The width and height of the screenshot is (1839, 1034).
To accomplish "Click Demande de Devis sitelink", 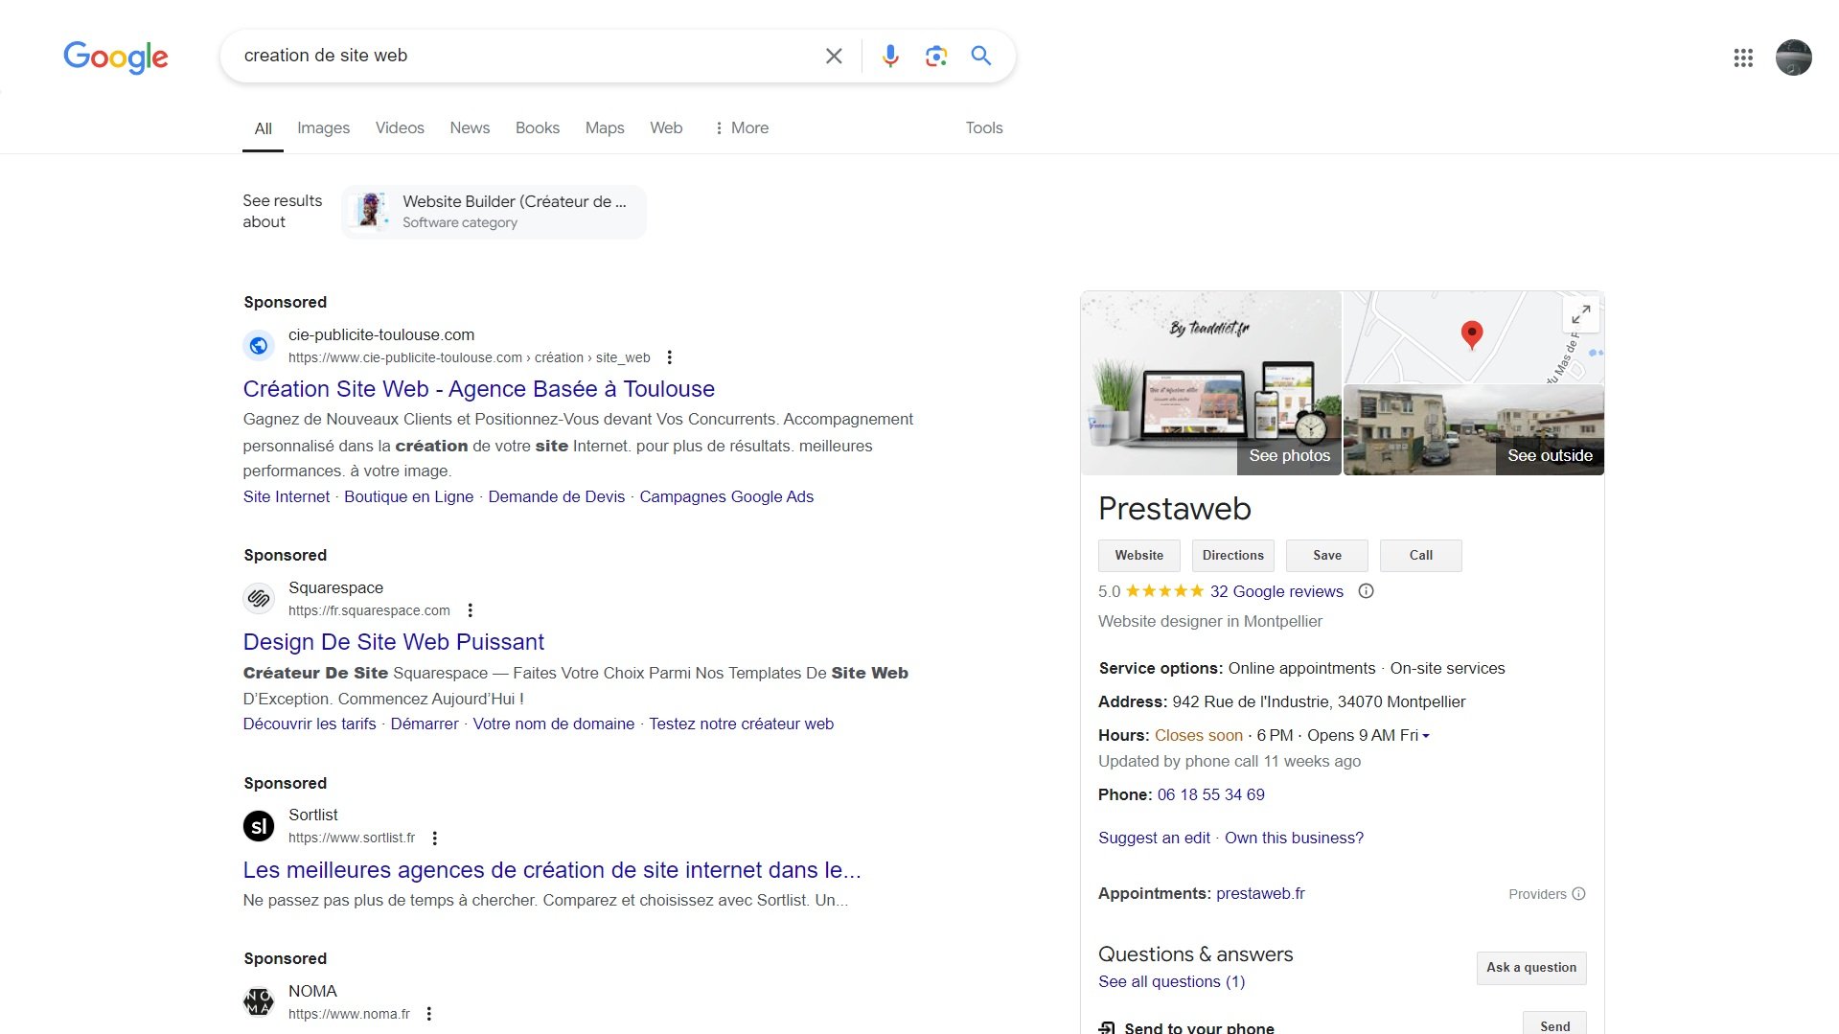I will [557, 497].
